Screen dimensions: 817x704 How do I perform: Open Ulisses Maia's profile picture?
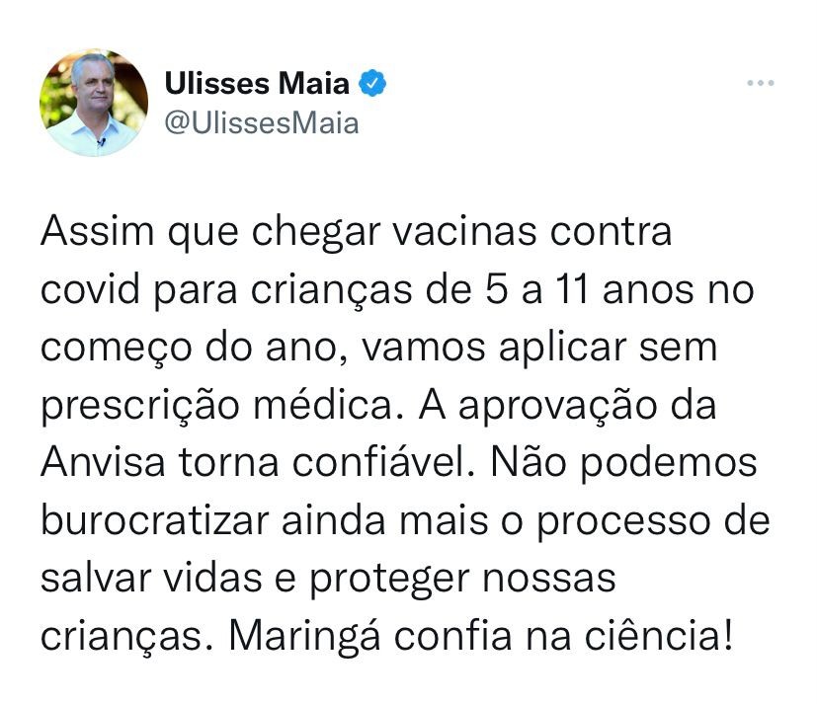[x=94, y=103]
